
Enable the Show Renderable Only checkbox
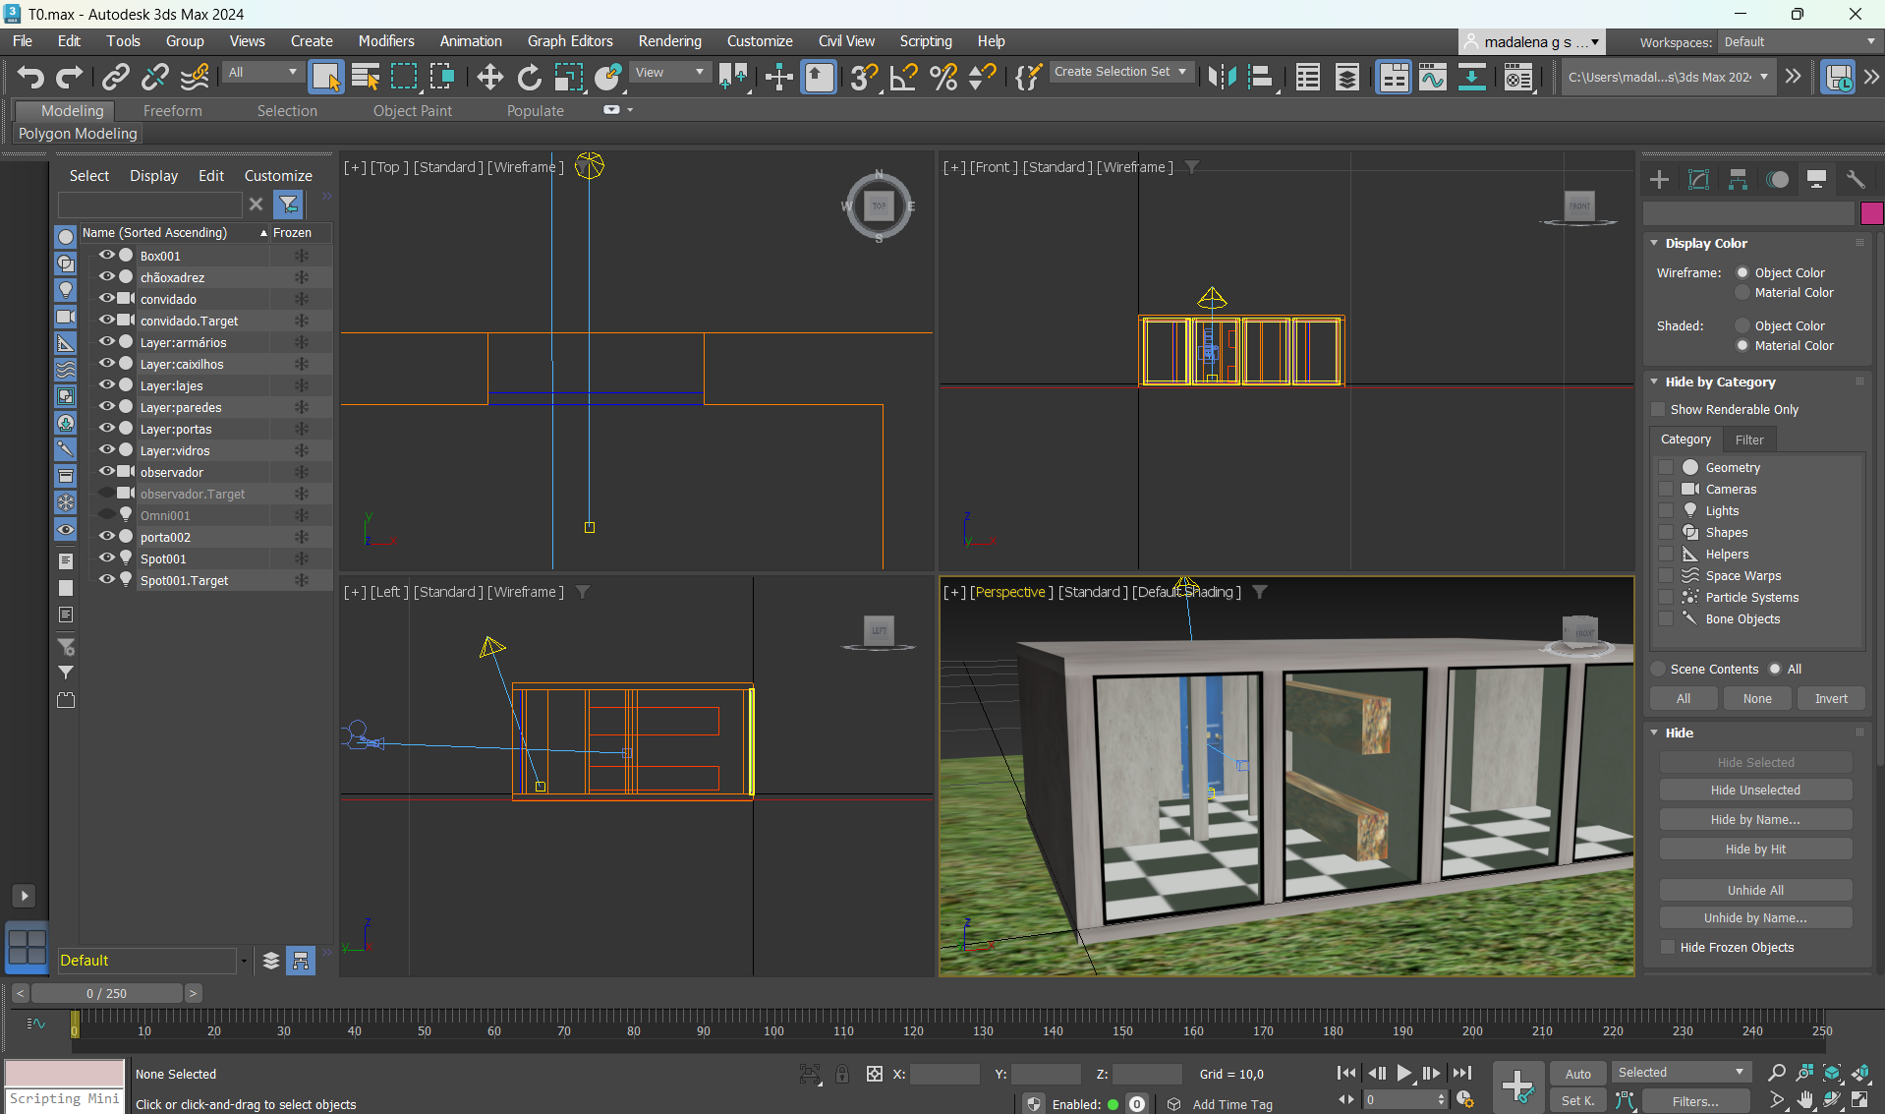[x=1659, y=410]
